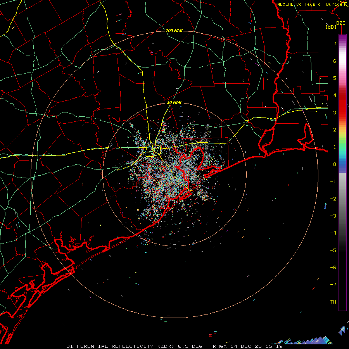Click the DIFFERENTIAL REFLECTIVITY caption text
This screenshot has width=349, height=349.
pos(110,346)
